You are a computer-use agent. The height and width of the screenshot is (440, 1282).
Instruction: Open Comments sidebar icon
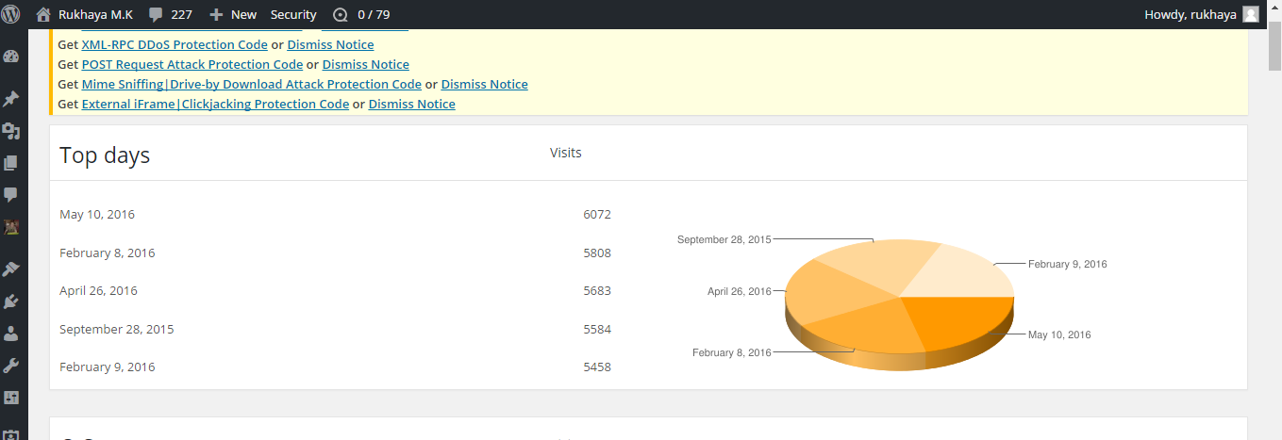(x=11, y=195)
